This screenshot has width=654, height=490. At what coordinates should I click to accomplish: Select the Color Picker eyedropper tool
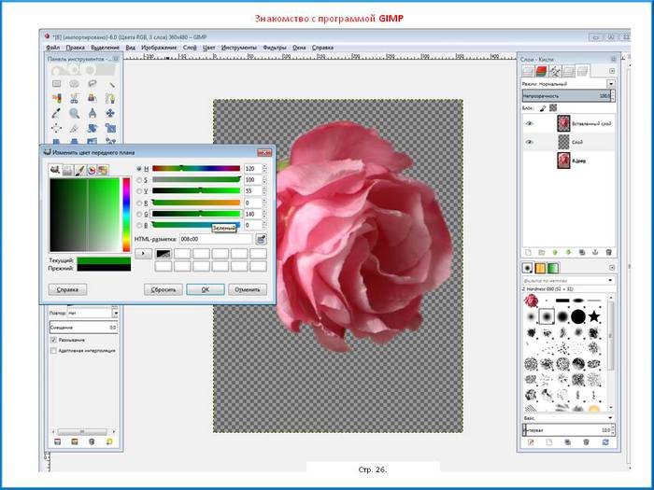point(56,113)
